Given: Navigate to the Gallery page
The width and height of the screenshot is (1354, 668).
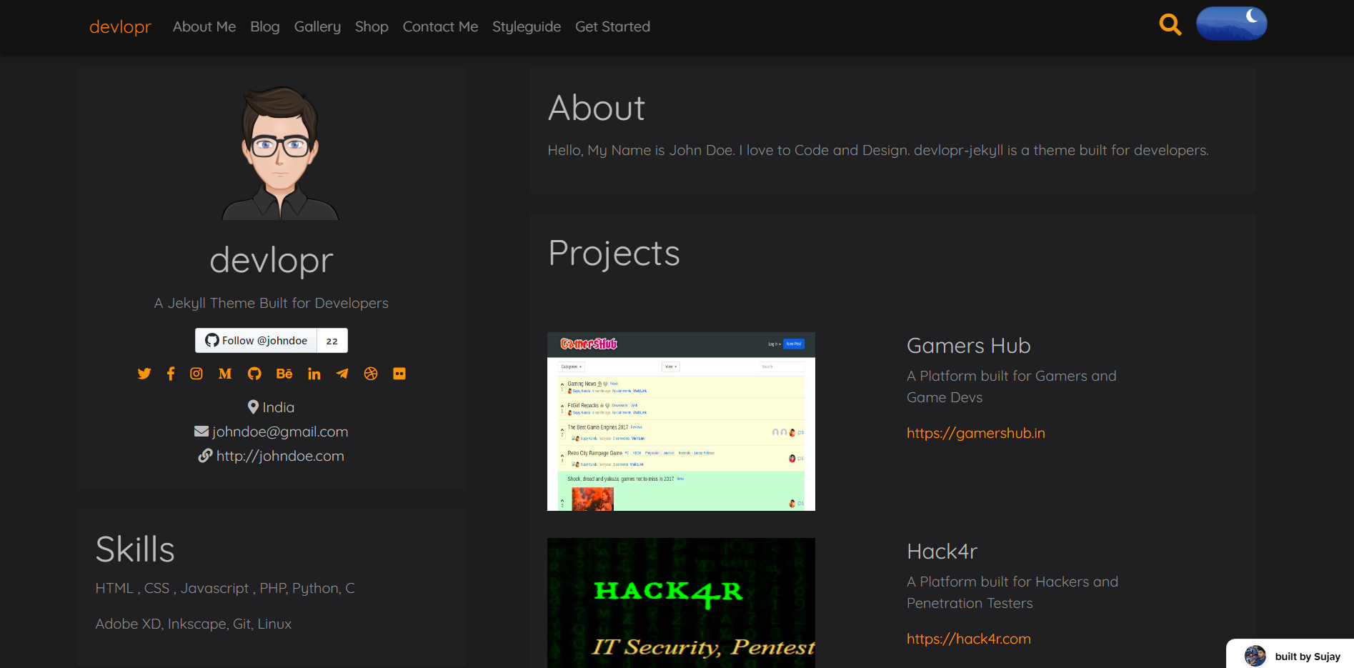Looking at the screenshot, I should 317,26.
